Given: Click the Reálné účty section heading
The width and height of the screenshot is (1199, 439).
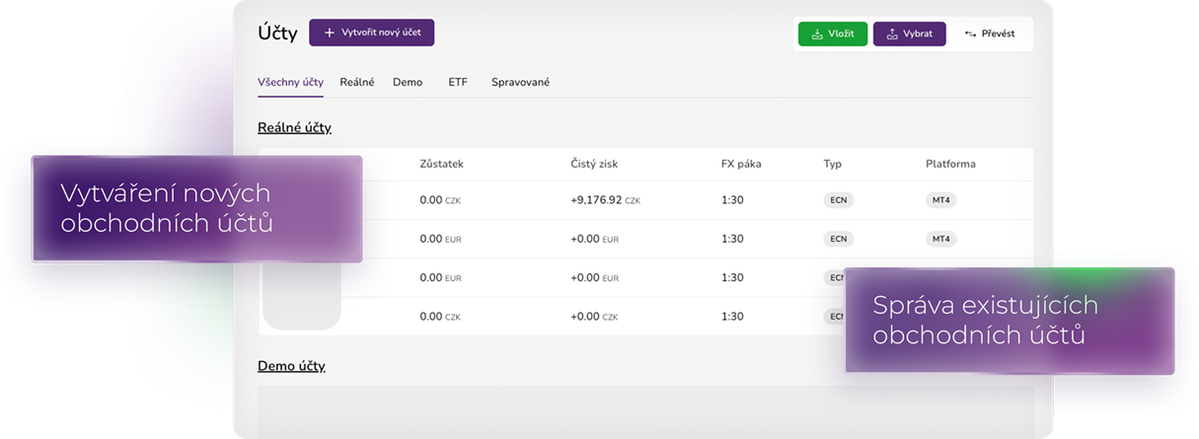Looking at the screenshot, I should (294, 128).
